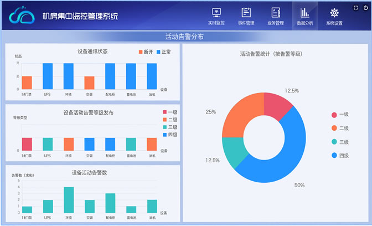The height and width of the screenshot is (226, 372).
Task: Click the cloud logo icon
Action: pyautogui.click(x=22, y=15)
